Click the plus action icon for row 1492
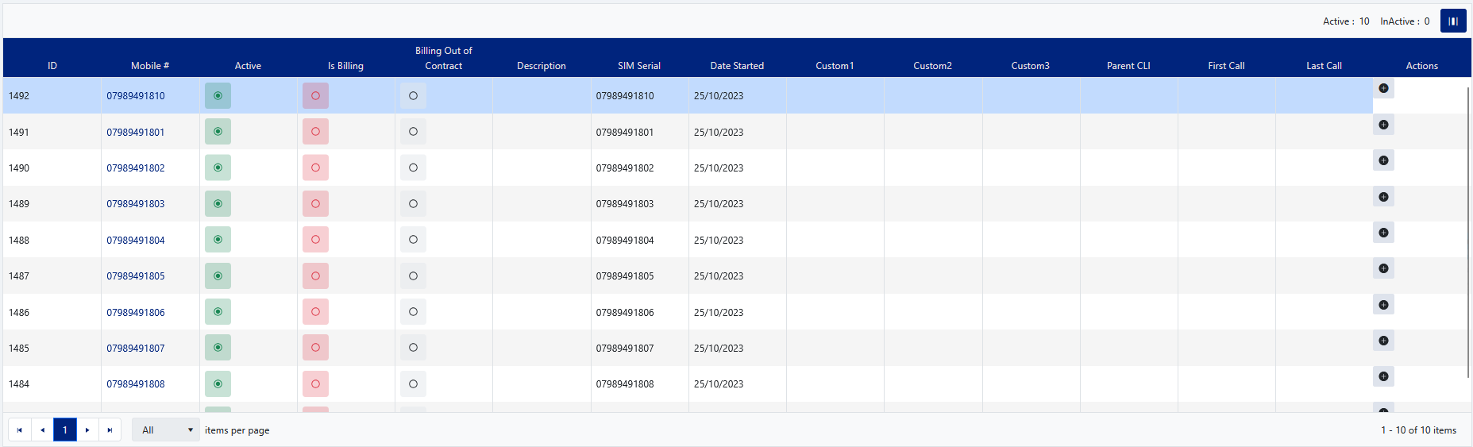Screen dimensions: 1473x447 pyautogui.click(x=1383, y=88)
